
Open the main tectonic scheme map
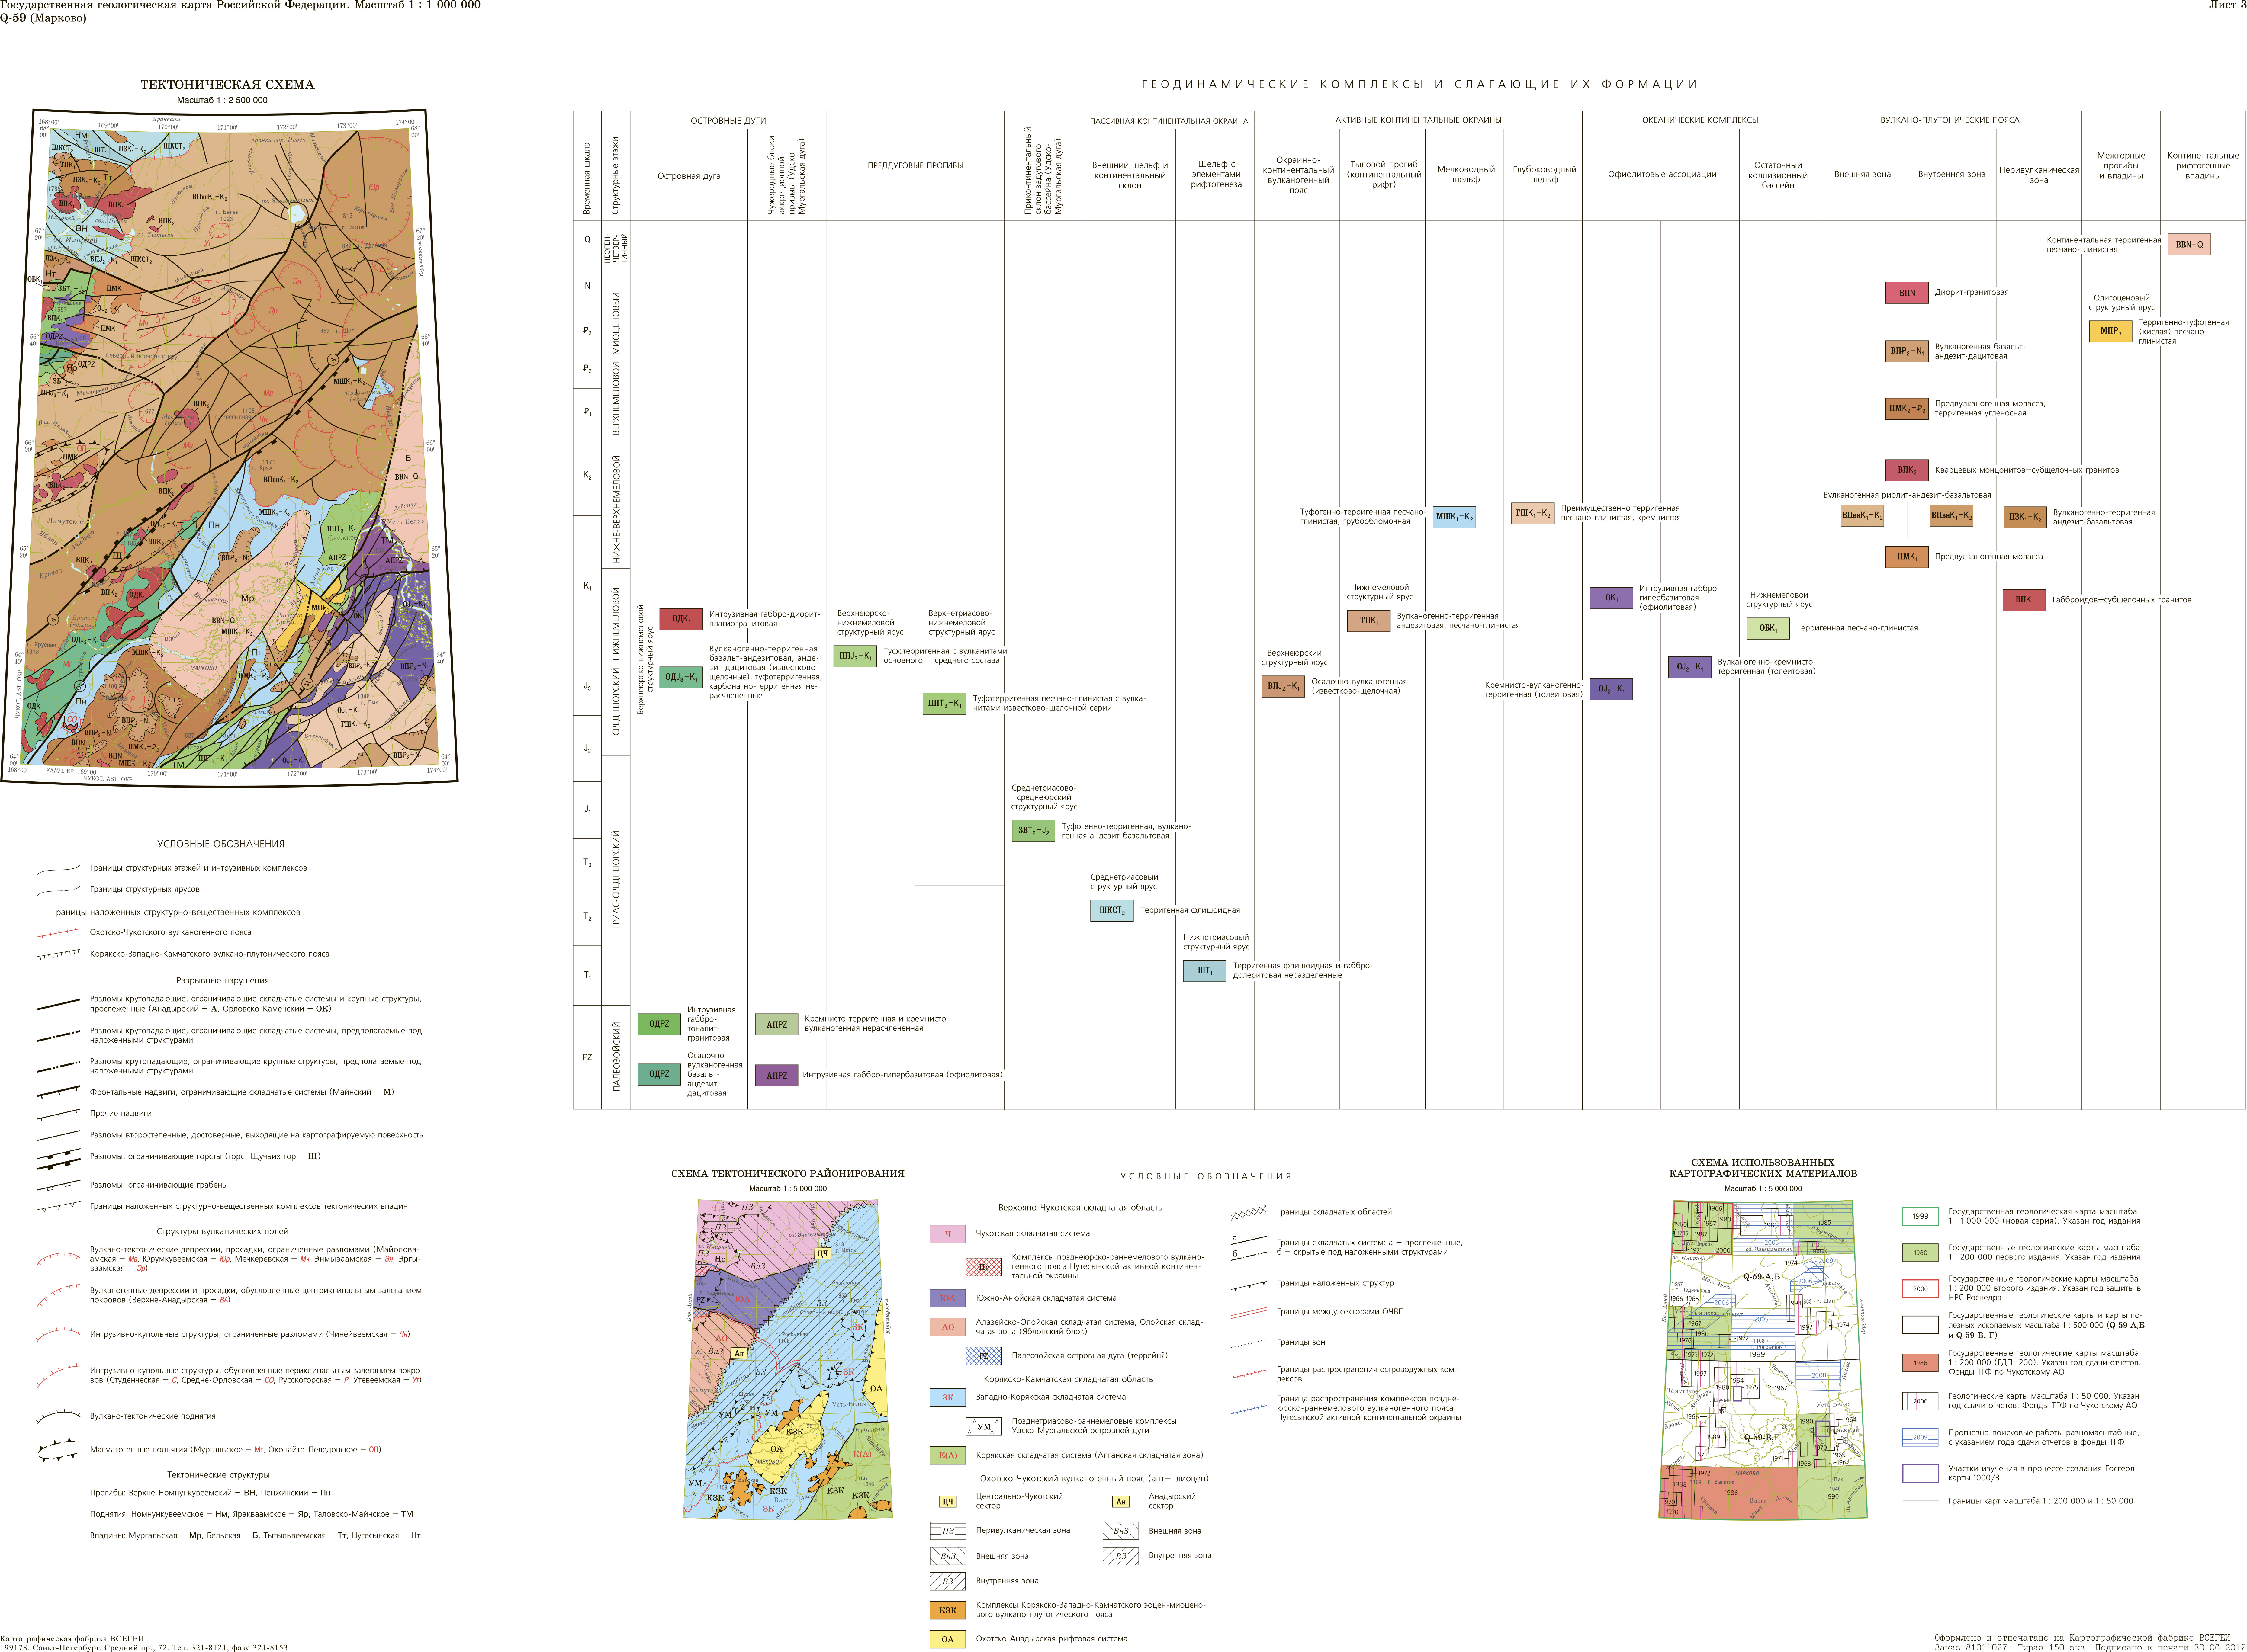(x=228, y=445)
